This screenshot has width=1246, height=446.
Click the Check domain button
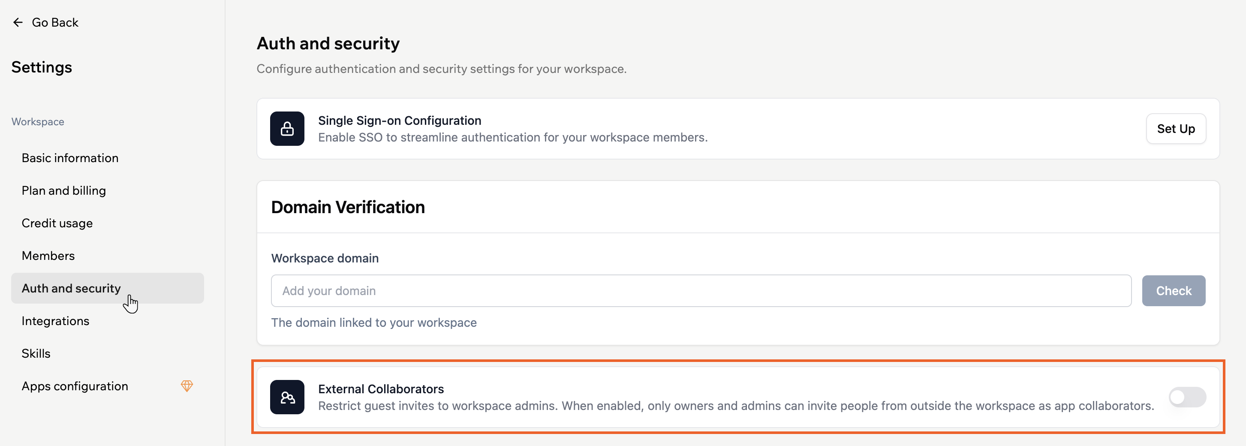[1174, 291]
